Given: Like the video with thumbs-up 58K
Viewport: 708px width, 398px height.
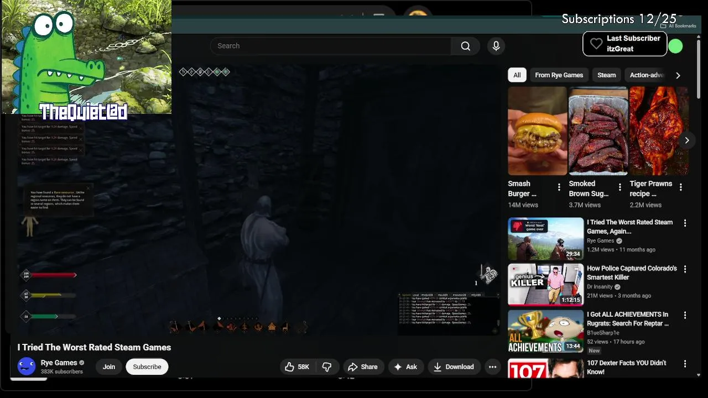Looking at the screenshot, I should click(296, 366).
